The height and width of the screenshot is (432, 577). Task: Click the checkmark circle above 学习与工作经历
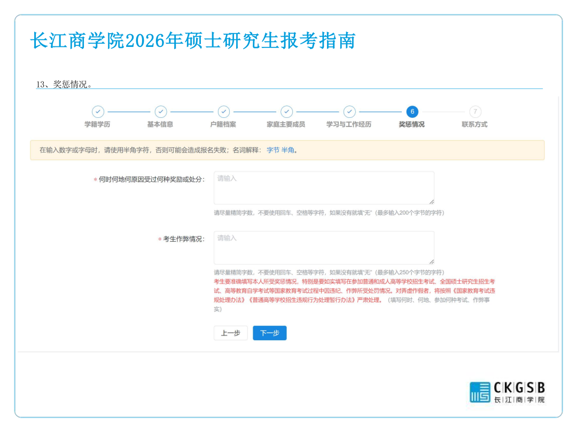[x=349, y=112]
